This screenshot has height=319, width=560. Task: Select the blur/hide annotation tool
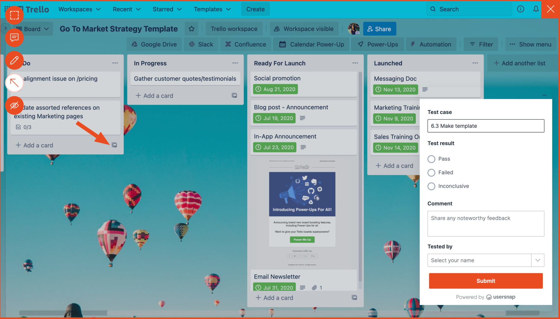14,105
